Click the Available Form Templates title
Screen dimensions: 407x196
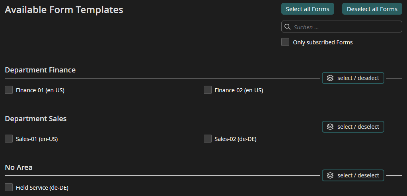pos(64,10)
